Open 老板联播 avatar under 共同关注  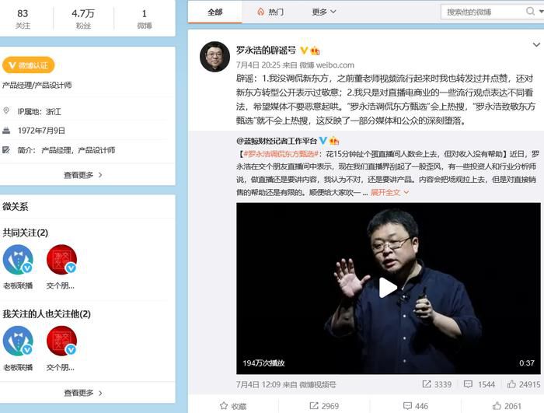pos(18,260)
